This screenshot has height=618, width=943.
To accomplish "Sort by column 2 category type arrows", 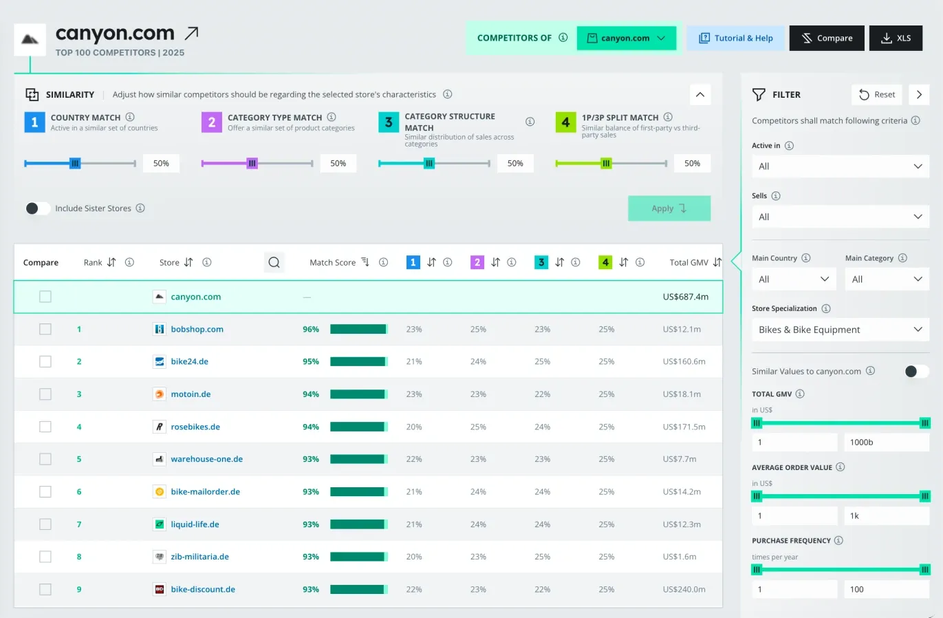I will coord(495,262).
